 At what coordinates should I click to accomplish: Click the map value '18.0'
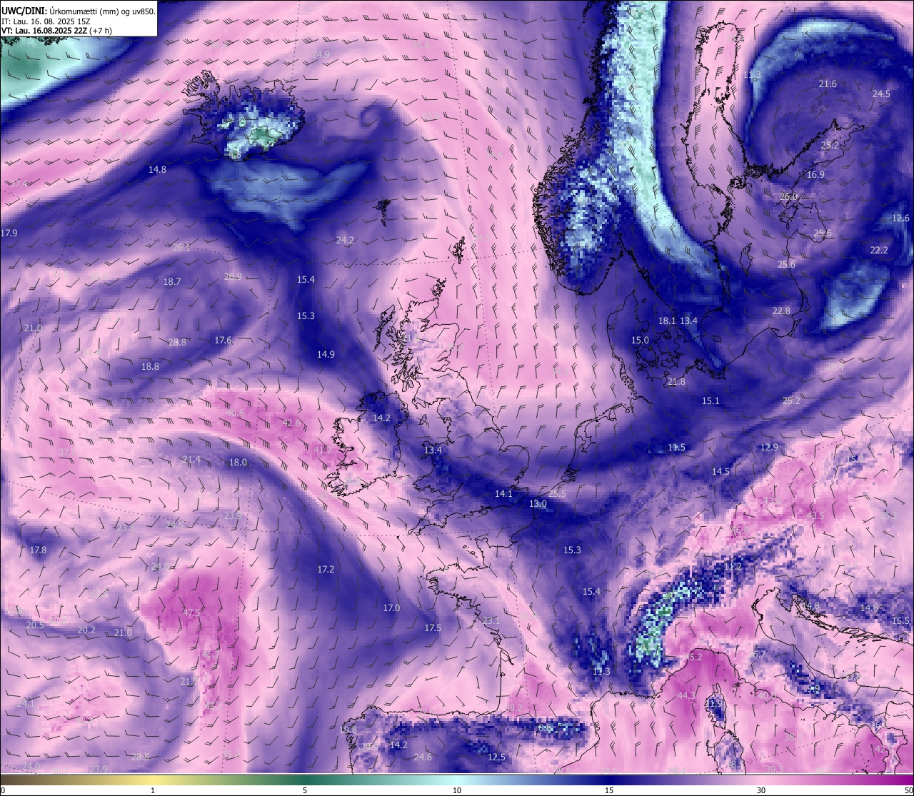pyautogui.click(x=238, y=462)
